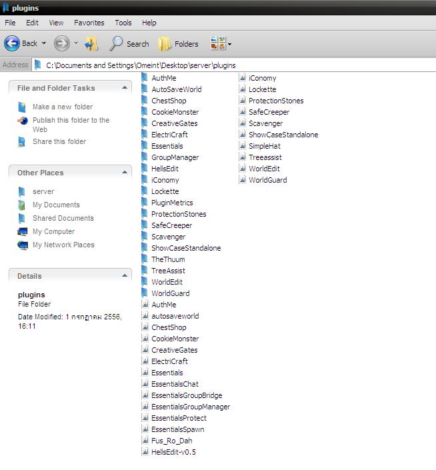Select the EssentialsProtect jar file icon
Image resolution: width=436 pixels, height=470 pixels.
[x=145, y=418]
